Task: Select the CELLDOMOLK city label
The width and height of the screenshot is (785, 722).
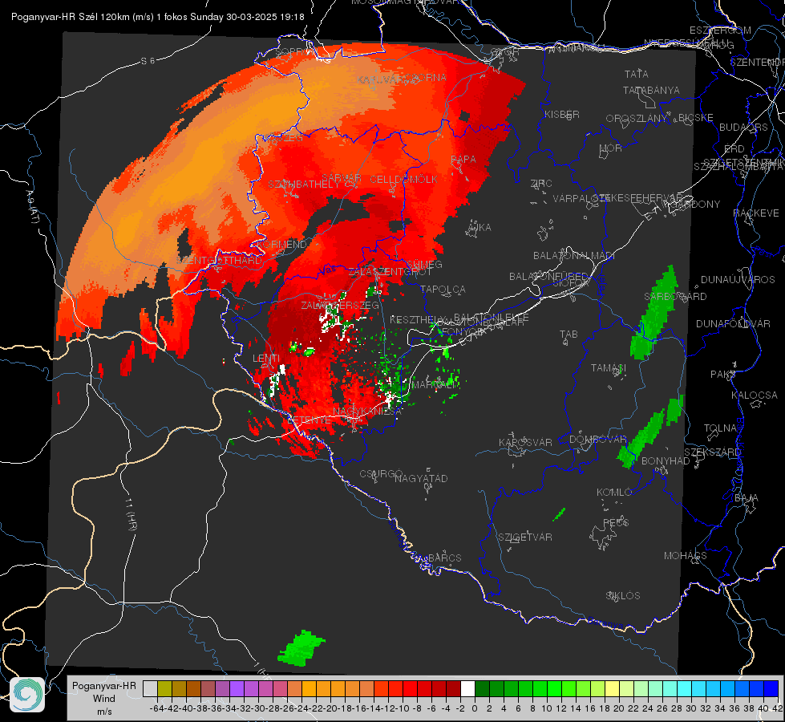Action: tap(403, 179)
